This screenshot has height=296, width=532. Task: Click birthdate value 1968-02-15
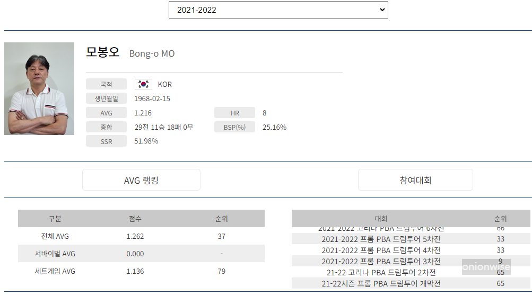point(152,98)
